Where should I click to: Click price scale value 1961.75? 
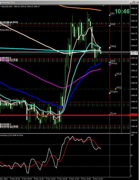134,33
